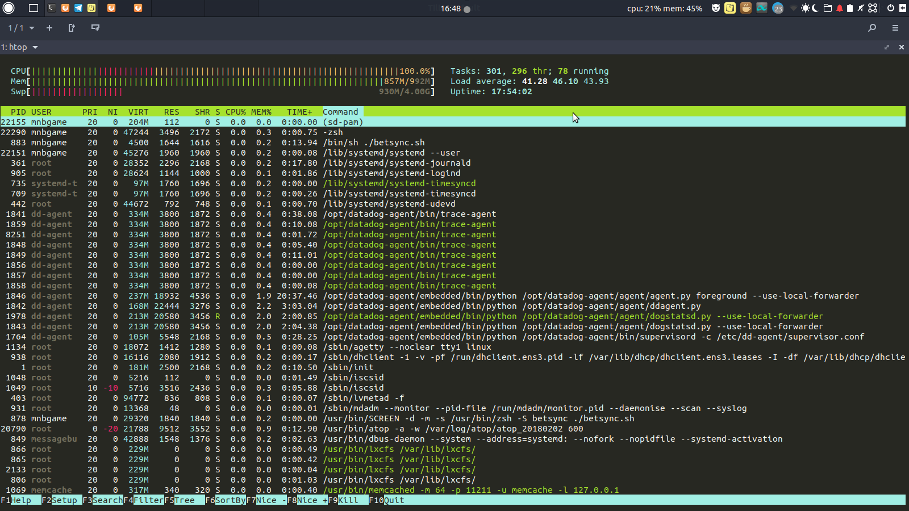Click the logout arrow icon at panel end

coord(902,8)
